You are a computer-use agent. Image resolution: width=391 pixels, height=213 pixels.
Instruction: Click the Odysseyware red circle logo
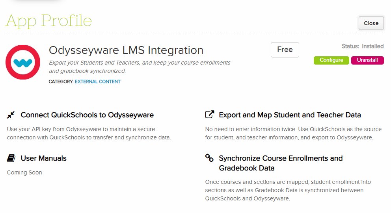pos(23,62)
